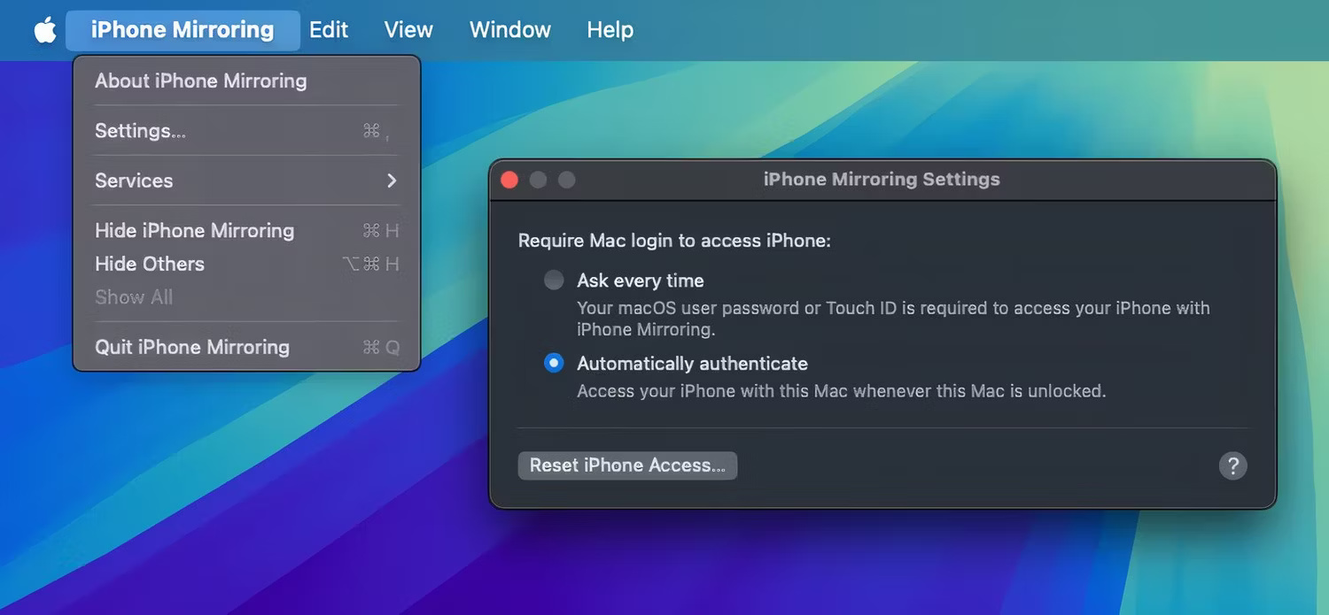Open the iPhone Mirroring menu

click(x=182, y=29)
